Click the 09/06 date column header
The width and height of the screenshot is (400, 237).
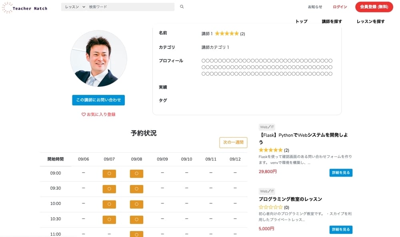[x=84, y=159]
